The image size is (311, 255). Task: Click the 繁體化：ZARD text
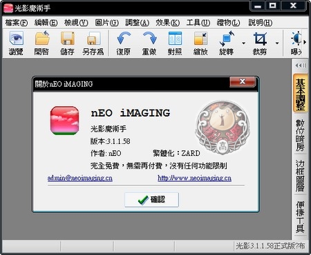click(x=176, y=153)
